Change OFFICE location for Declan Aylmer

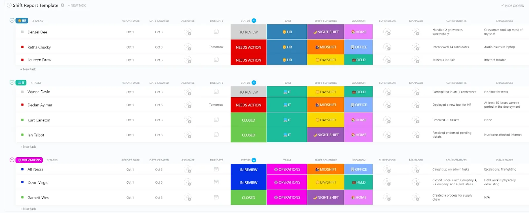pos(358,105)
